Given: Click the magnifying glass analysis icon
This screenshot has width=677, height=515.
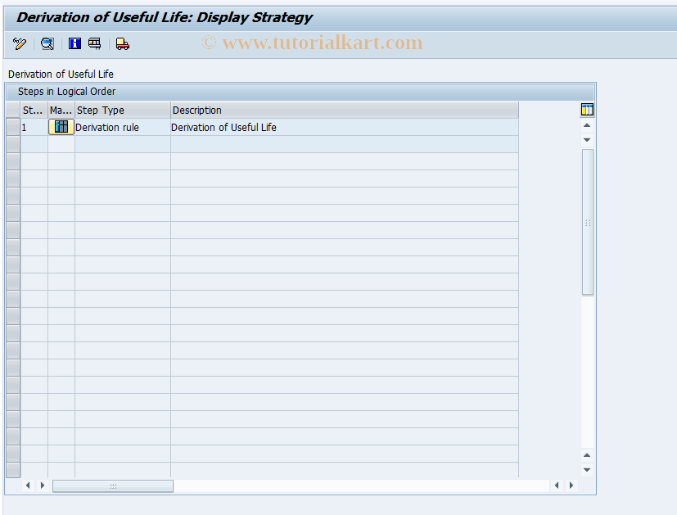Looking at the screenshot, I should 47,43.
